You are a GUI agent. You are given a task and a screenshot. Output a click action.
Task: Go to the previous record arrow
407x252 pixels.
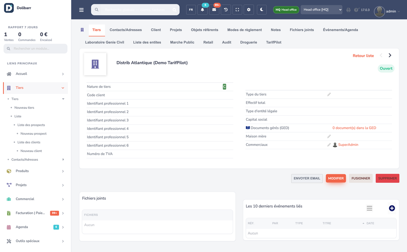[x=381, y=55]
